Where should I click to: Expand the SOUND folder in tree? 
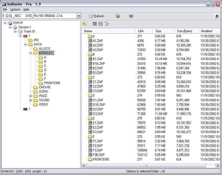coord(30,100)
